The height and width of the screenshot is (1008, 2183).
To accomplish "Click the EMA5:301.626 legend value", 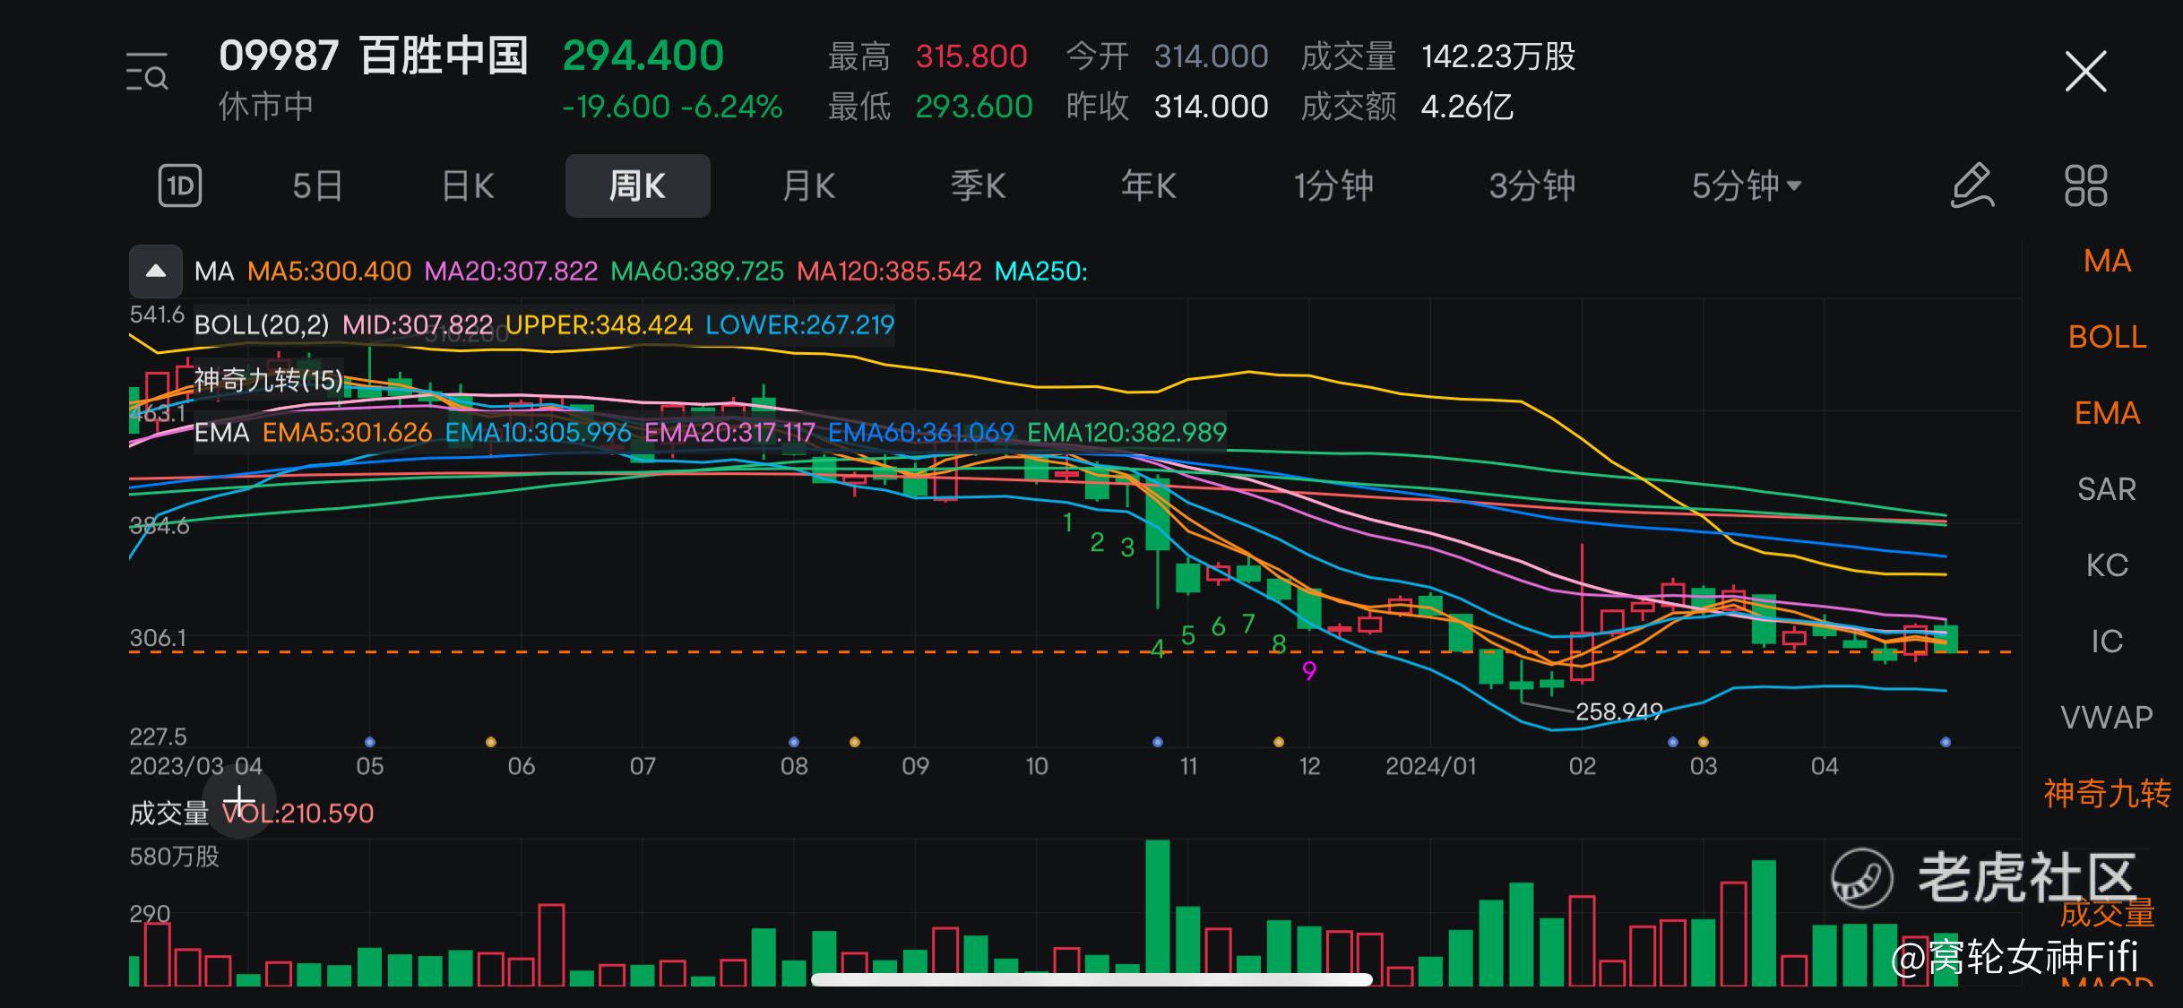I will 347,433.
